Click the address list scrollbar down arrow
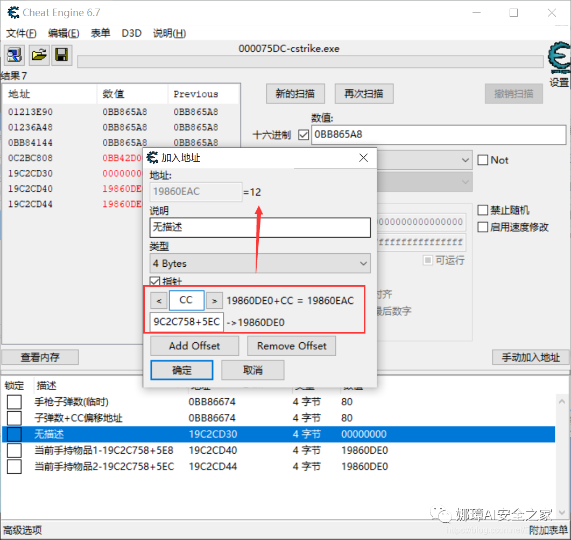571x540 pixels. (562, 512)
